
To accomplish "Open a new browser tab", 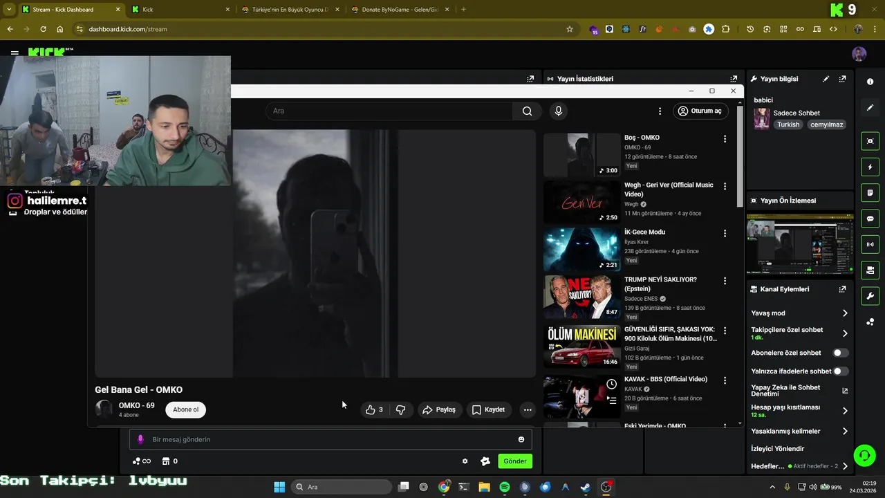I will (463, 10).
